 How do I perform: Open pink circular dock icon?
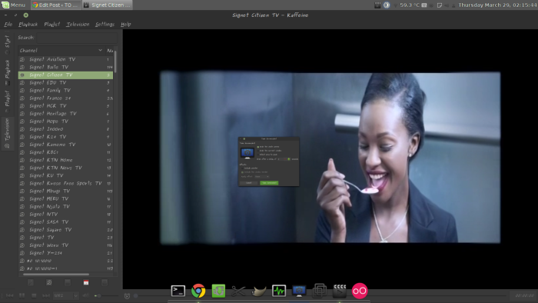coord(360,291)
